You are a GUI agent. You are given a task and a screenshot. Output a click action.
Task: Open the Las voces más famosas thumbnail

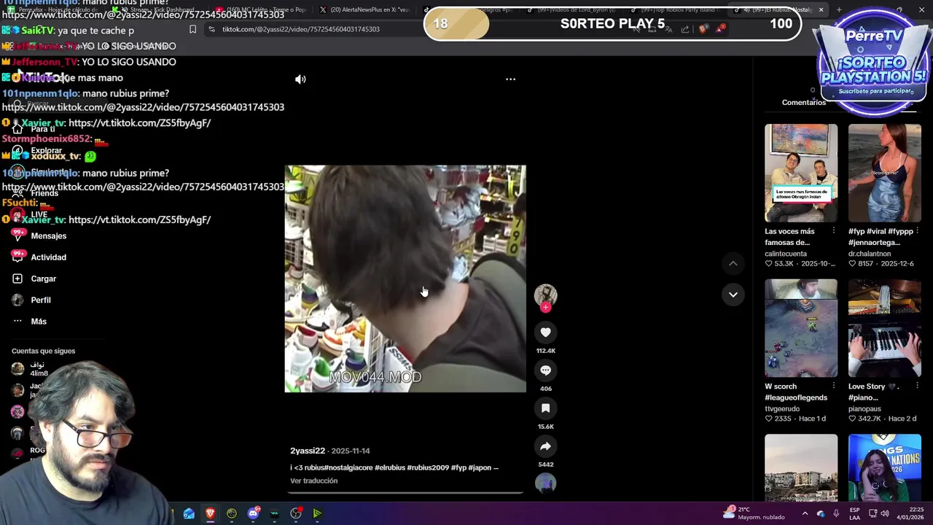(801, 173)
